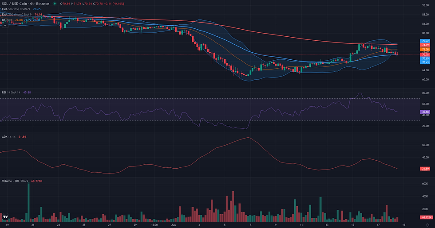Click the blue 70.43 lower band price label
This screenshot has width=435, height=228.
(x=425, y=62)
